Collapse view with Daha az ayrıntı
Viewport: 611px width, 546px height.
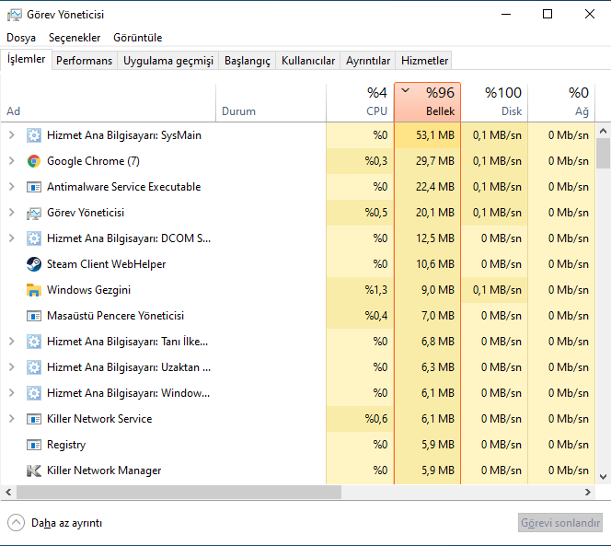(x=55, y=523)
